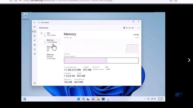The height and width of the screenshot is (108, 193).
Task: Expand the system tray hidden icons chevron
Action: (x=145, y=99)
